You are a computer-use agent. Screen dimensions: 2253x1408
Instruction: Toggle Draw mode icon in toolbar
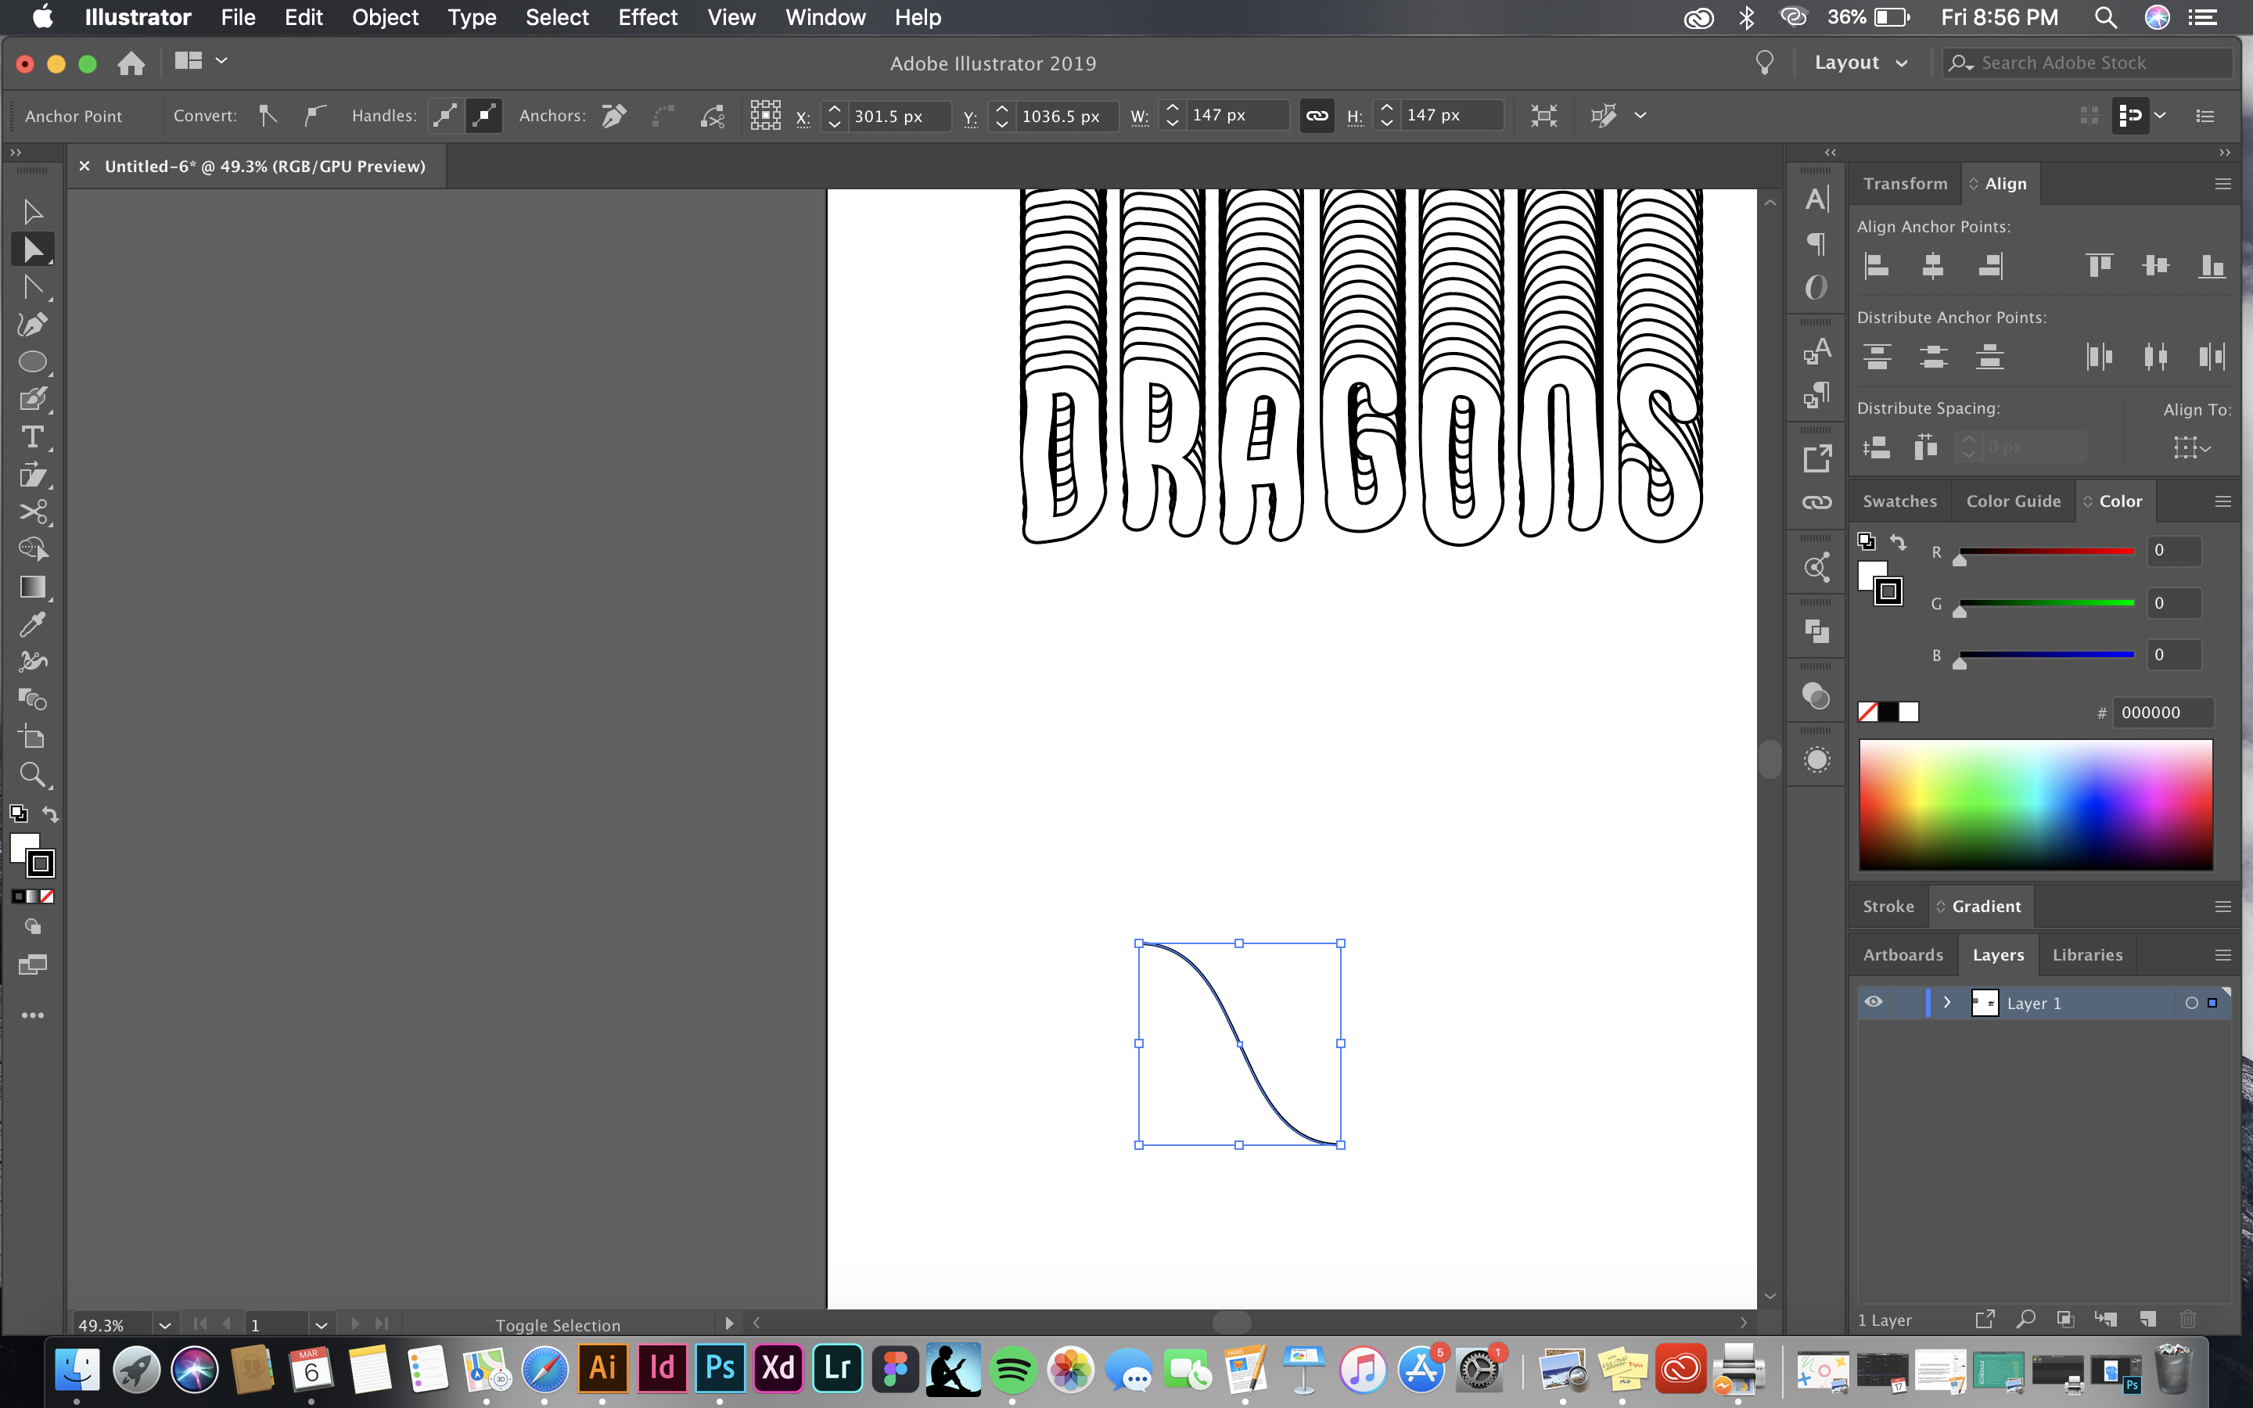click(33, 927)
